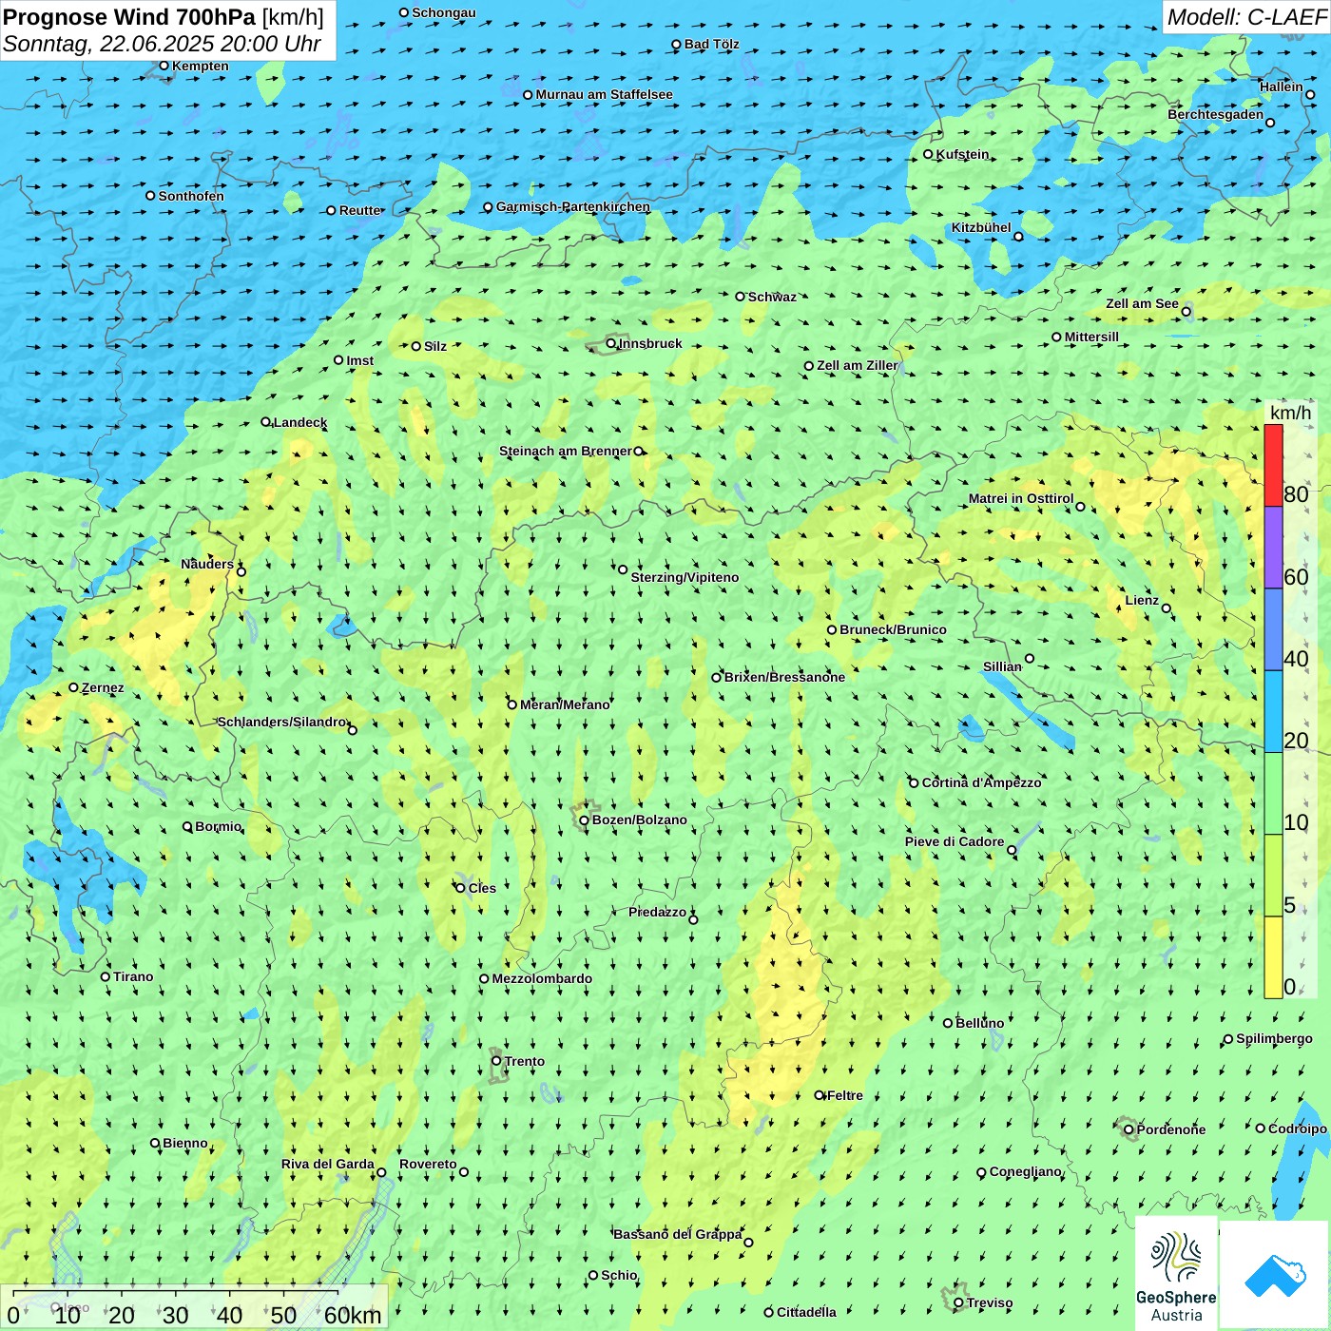Click the 'Lienz' label

tap(1142, 600)
